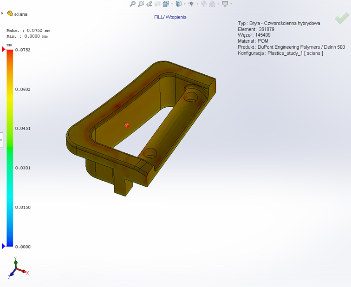The width and height of the screenshot is (351, 287).
Task: Click the Apply Scene icon
Action: point(212,4)
